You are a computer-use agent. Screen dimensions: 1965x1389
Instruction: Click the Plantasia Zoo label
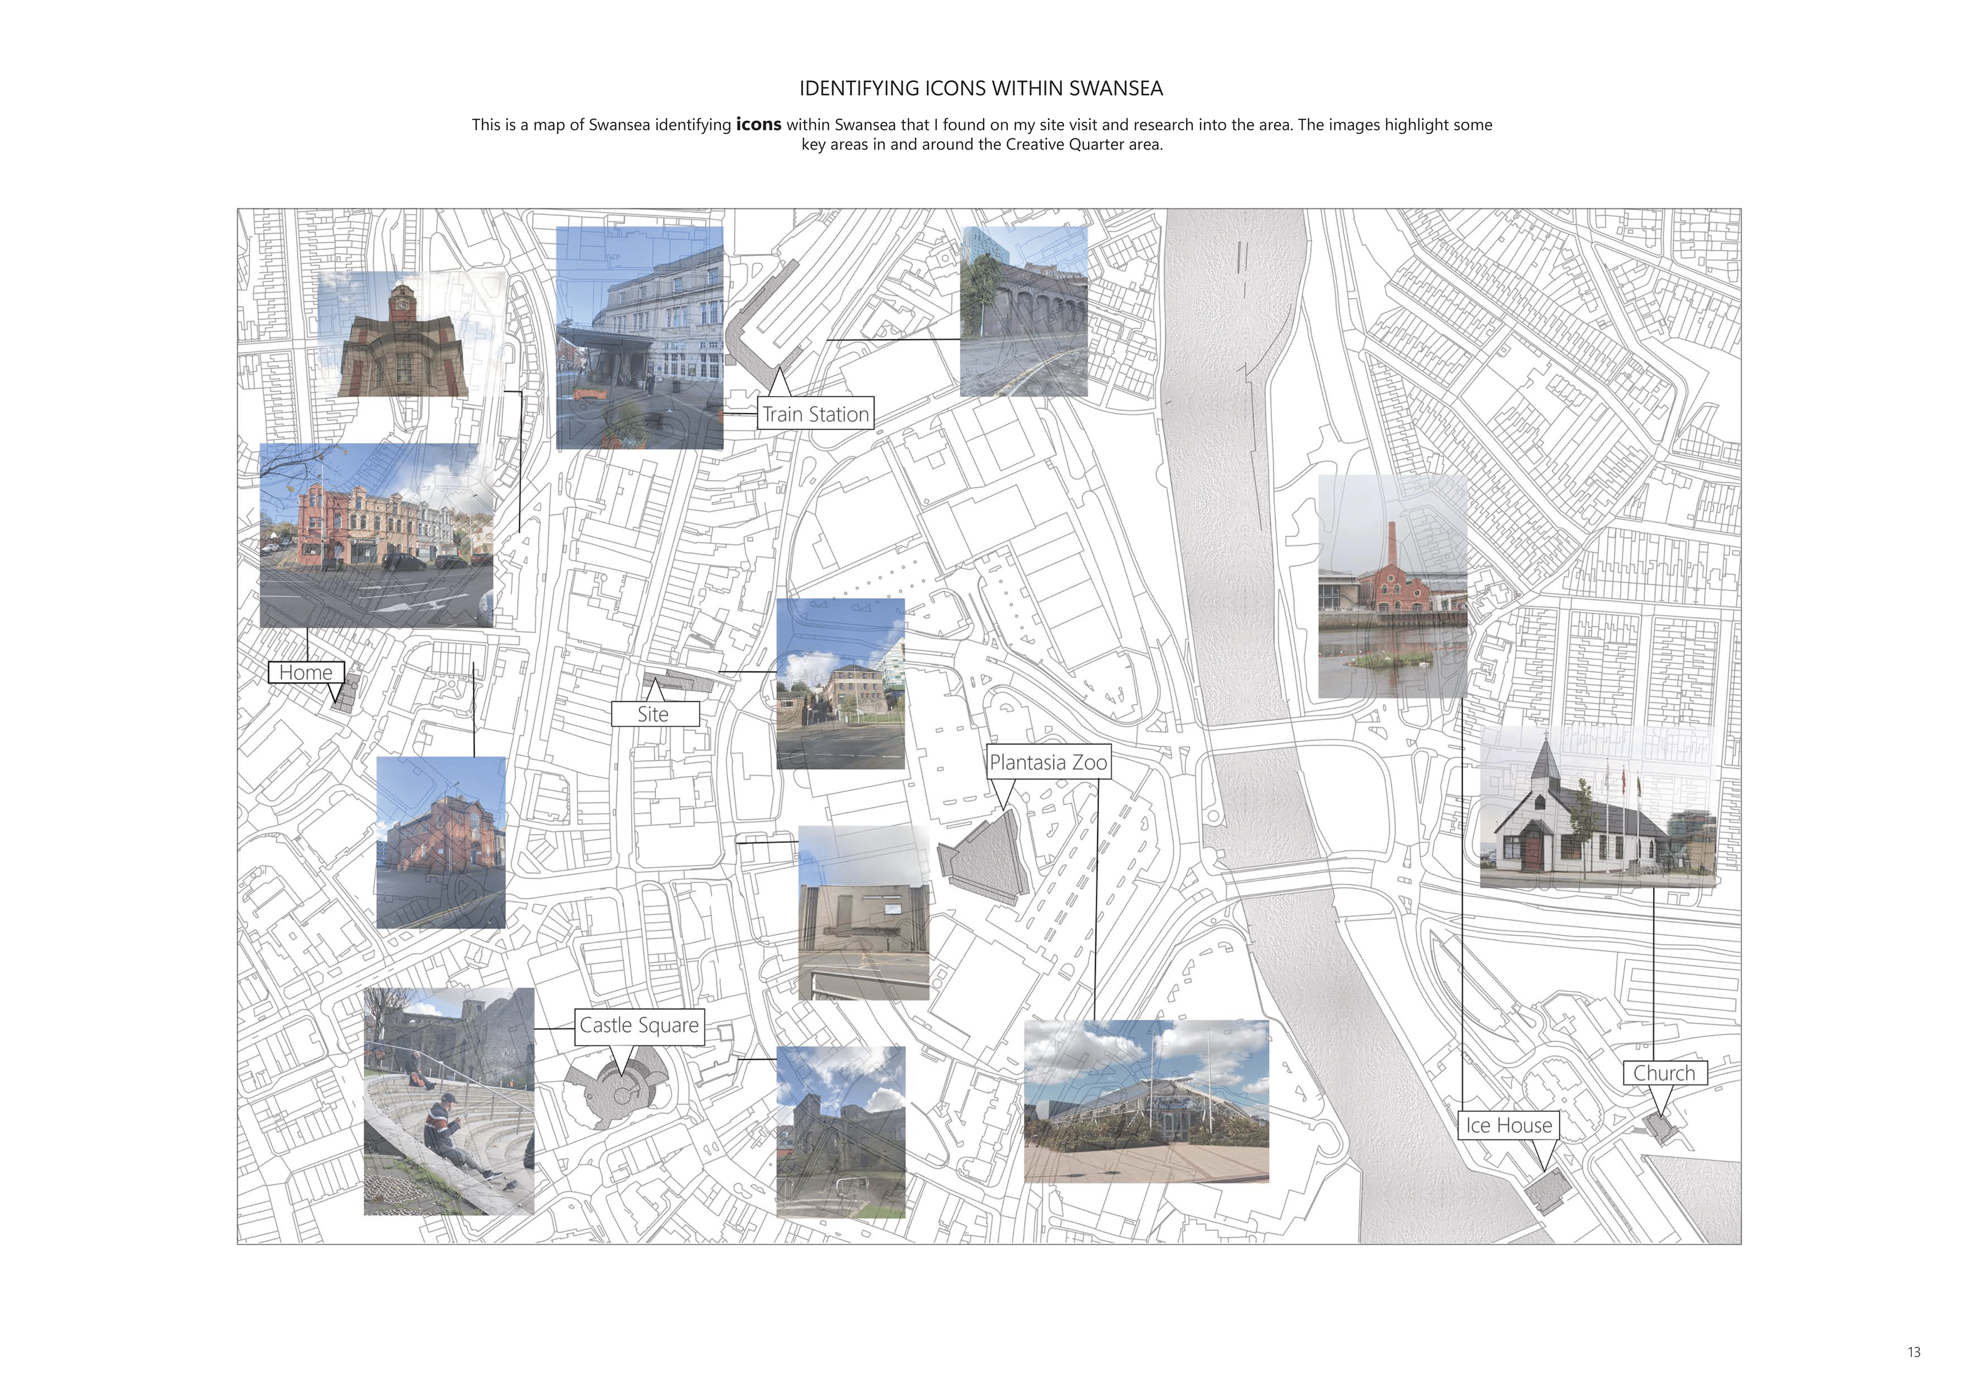(x=1047, y=762)
